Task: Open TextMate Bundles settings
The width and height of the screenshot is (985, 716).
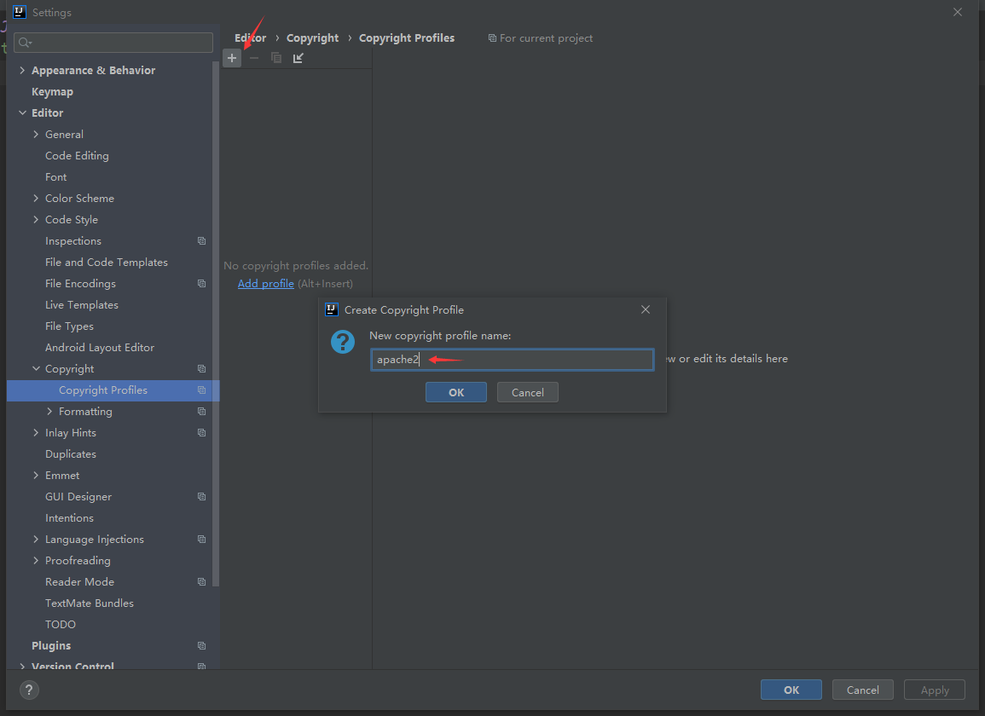Action: 90,603
